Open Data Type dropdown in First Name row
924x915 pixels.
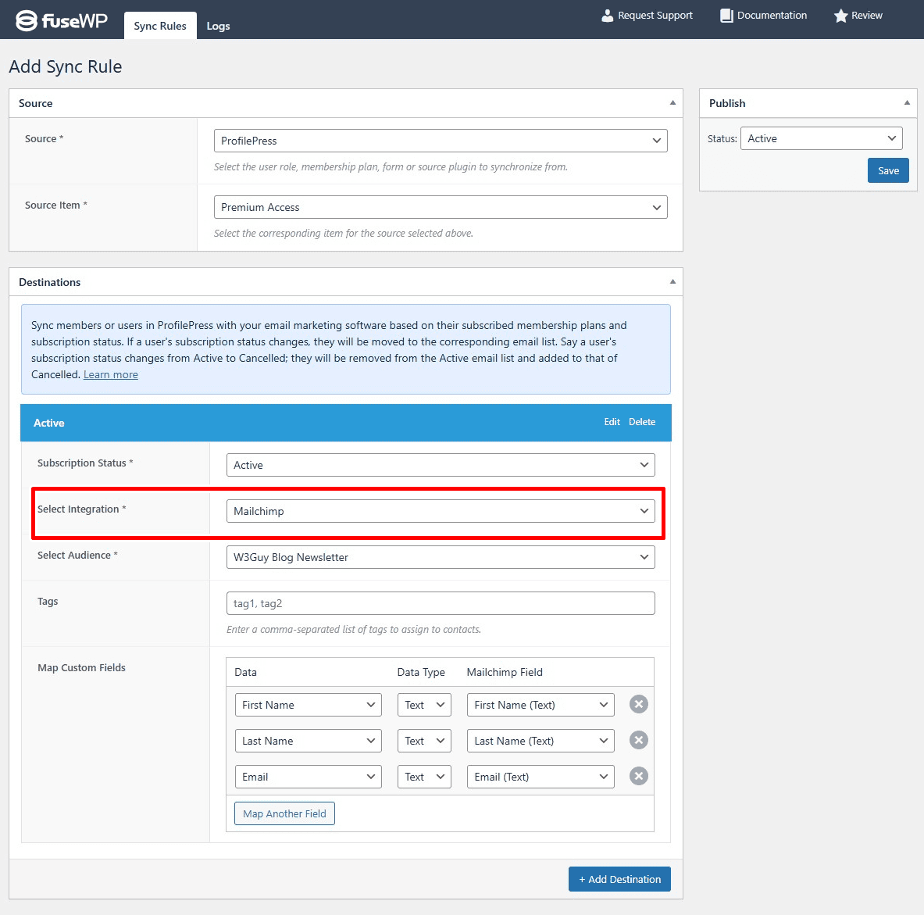click(424, 705)
